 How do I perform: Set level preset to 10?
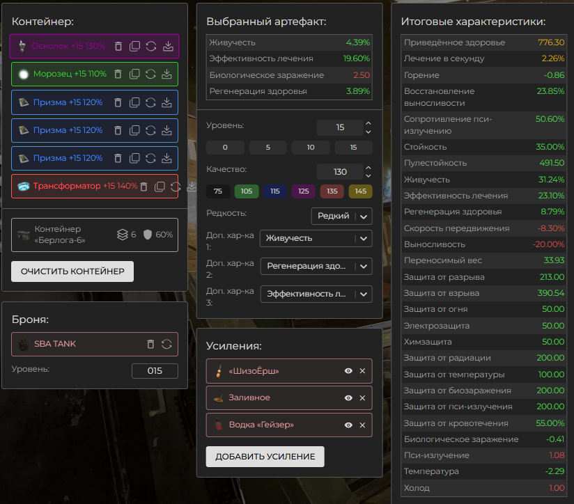[x=311, y=148]
